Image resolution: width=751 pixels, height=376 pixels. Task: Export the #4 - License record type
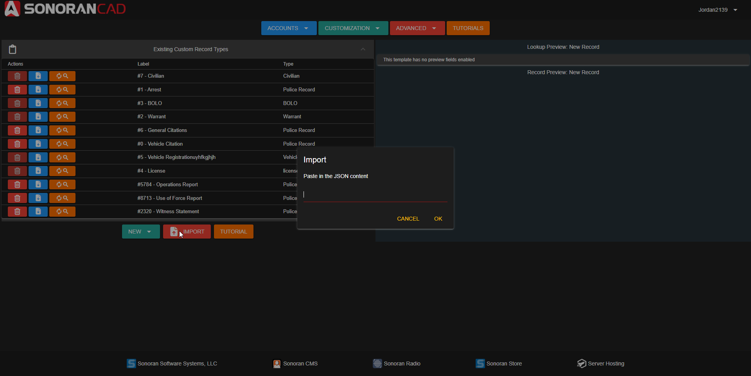(x=38, y=171)
